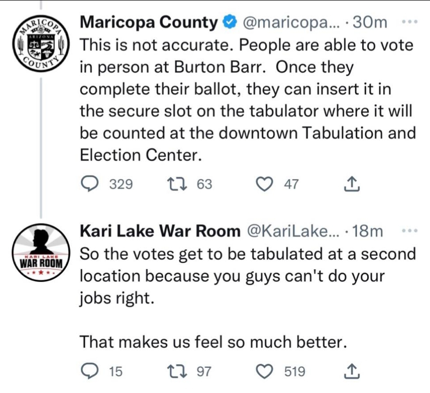
Task: Share the Maricopa County tweet
Action: click(x=352, y=183)
